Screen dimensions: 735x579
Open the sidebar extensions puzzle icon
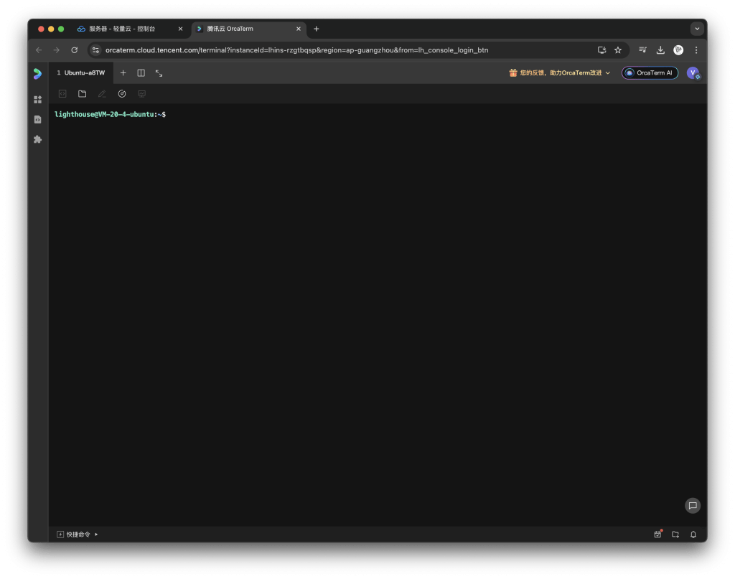pyautogui.click(x=38, y=139)
